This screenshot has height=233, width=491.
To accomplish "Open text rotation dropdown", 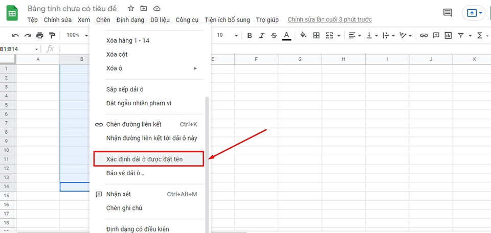I will click(406, 35).
